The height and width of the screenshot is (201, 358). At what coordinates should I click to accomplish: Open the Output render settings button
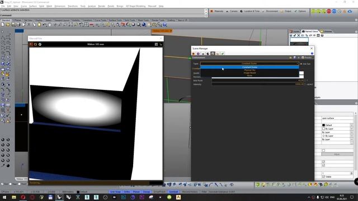click(x=286, y=11)
